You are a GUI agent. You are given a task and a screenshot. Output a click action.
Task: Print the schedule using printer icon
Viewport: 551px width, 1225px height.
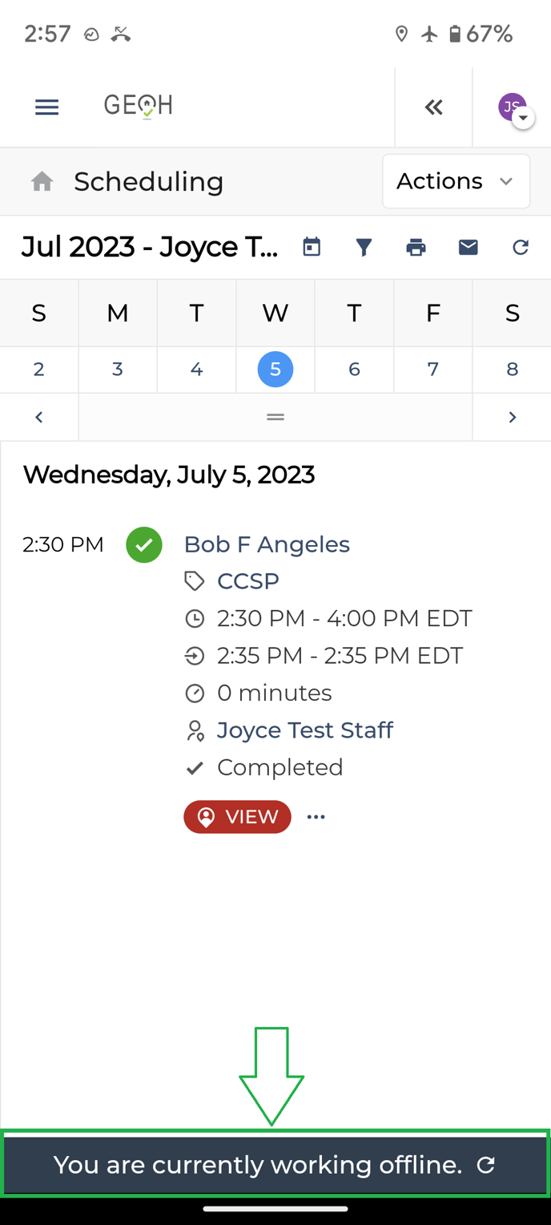tap(416, 247)
